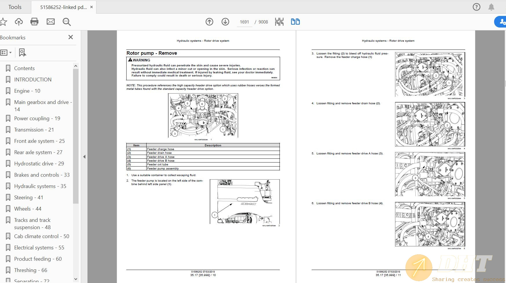Click the feeder drive A hose image
The height and width of the screenshot is (283, 506).
click(430, 174)
